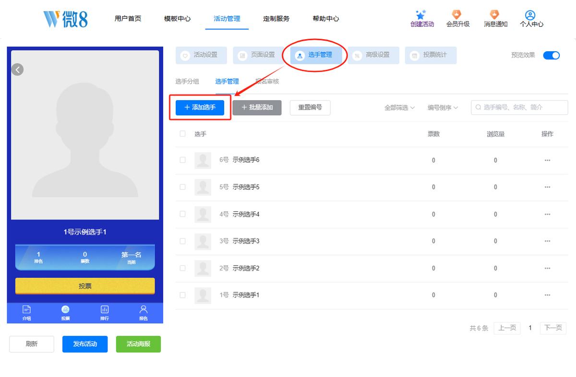Screen dimensions: 576x377
Task: Go to 活动管理 in top navigation
Action: click(227, 19)
